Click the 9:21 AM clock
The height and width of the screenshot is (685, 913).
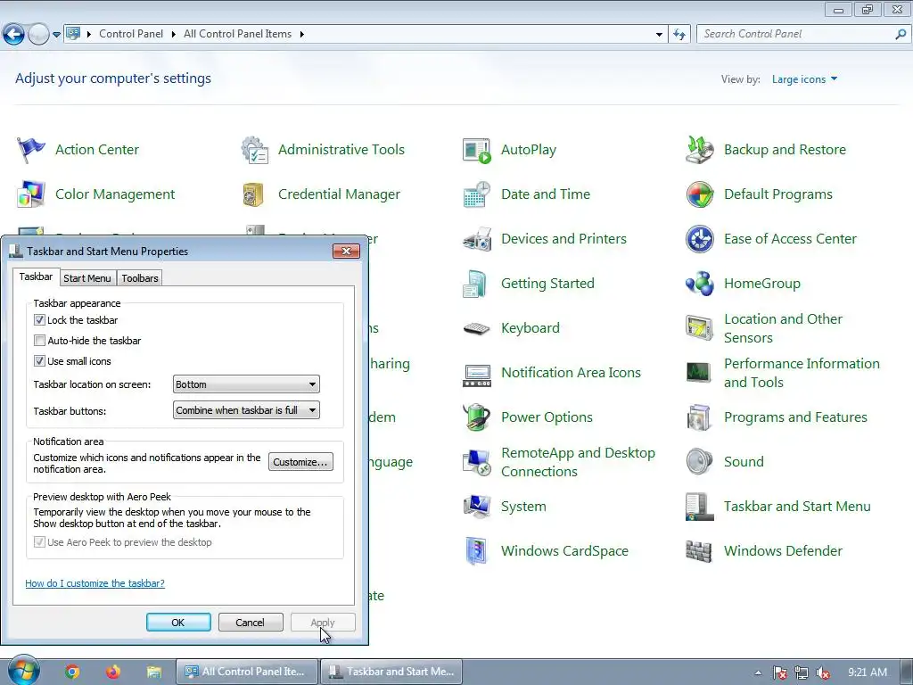(x=868, y=673)
